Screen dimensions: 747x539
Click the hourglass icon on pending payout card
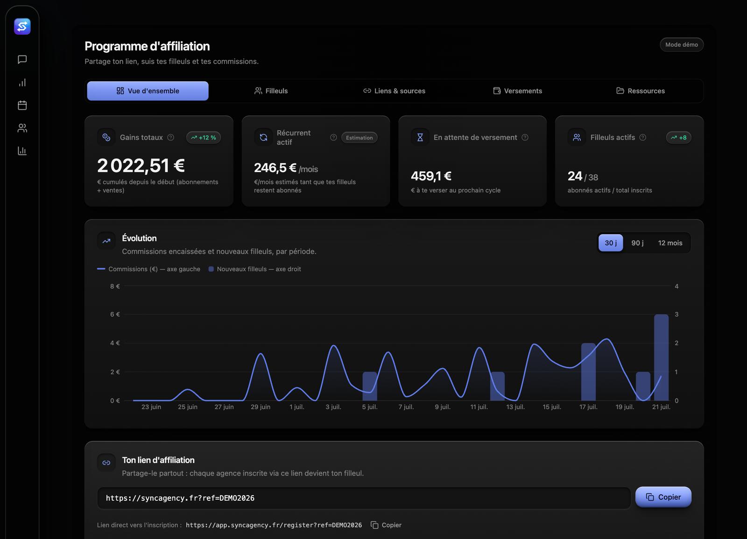click(x=420, y=137)
